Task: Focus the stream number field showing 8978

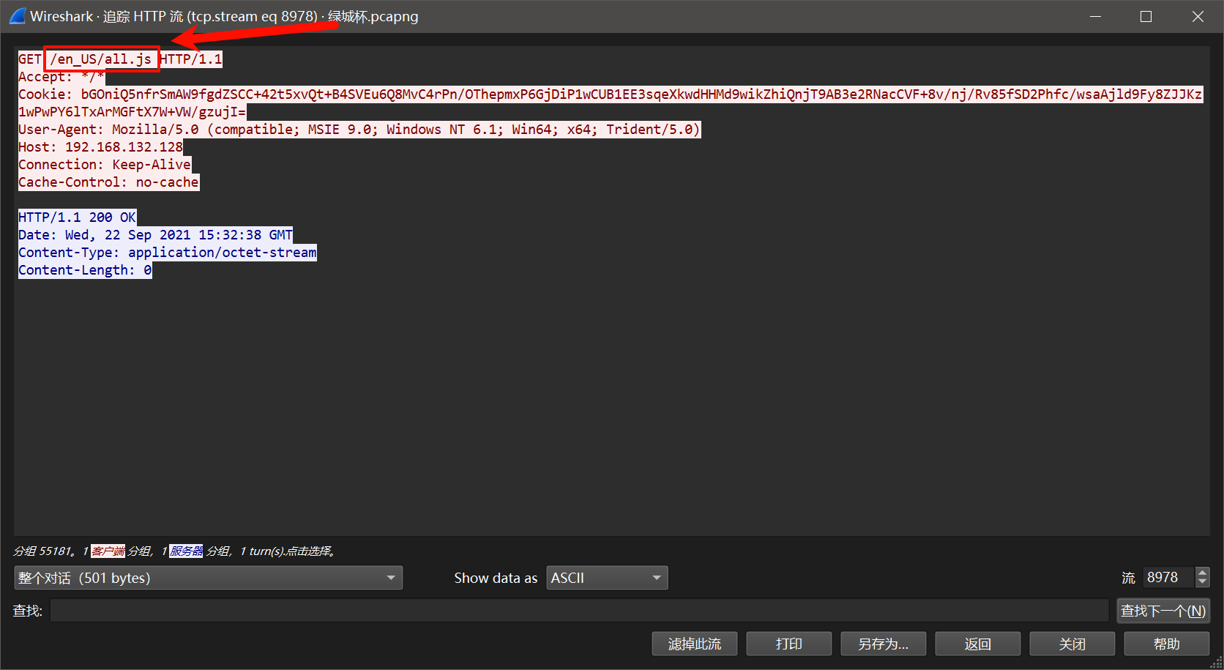Action: [x=1168, y=578]
